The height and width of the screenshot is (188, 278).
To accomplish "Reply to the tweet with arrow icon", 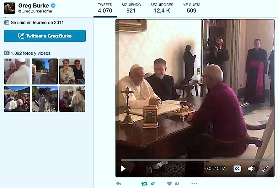I will click(x=119, y=184).
